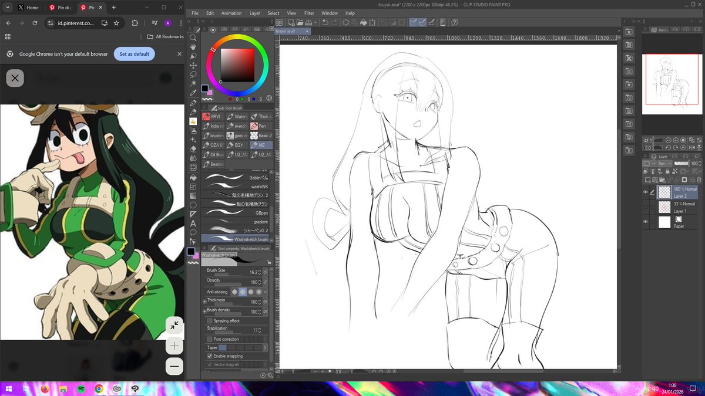
Task: Select the first anti-aliasing option (none)
Action: coord(235,292)
